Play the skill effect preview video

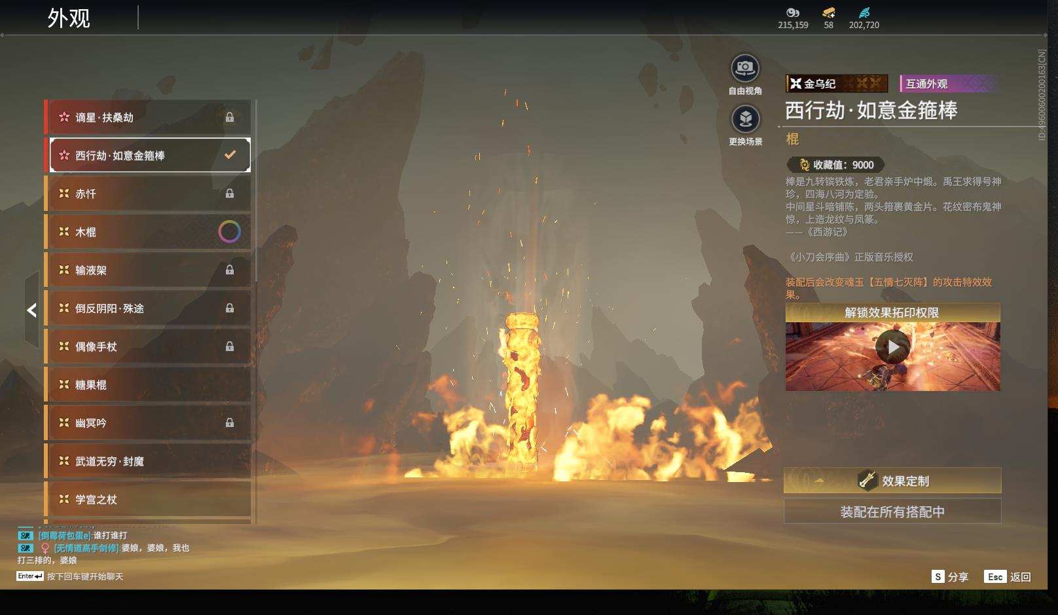(892, 347)
